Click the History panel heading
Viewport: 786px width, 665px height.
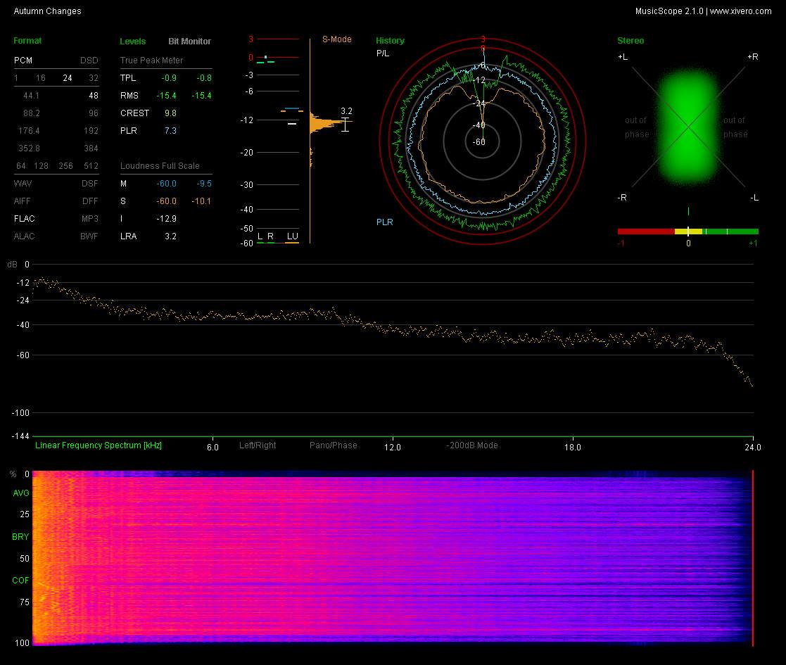click(x=390, y=41)
